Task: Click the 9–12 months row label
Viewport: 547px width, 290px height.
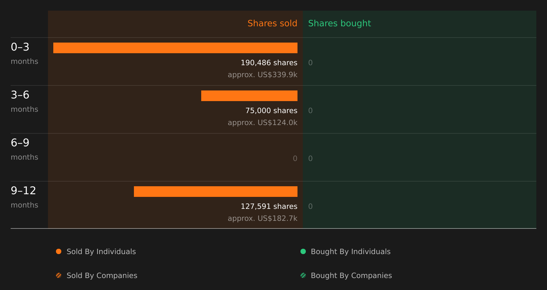Action: 24,197
